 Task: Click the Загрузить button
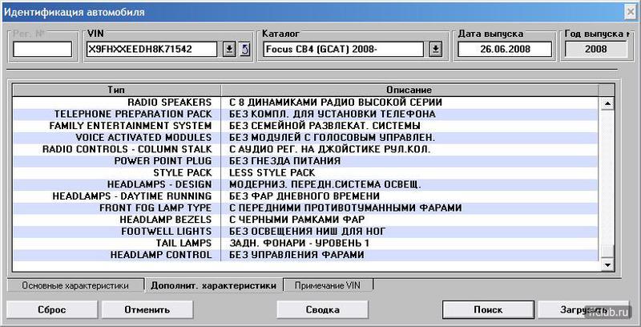pos(583,310)
